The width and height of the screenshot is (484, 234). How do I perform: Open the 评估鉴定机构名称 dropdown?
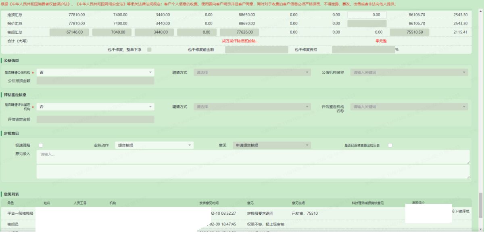409,107
